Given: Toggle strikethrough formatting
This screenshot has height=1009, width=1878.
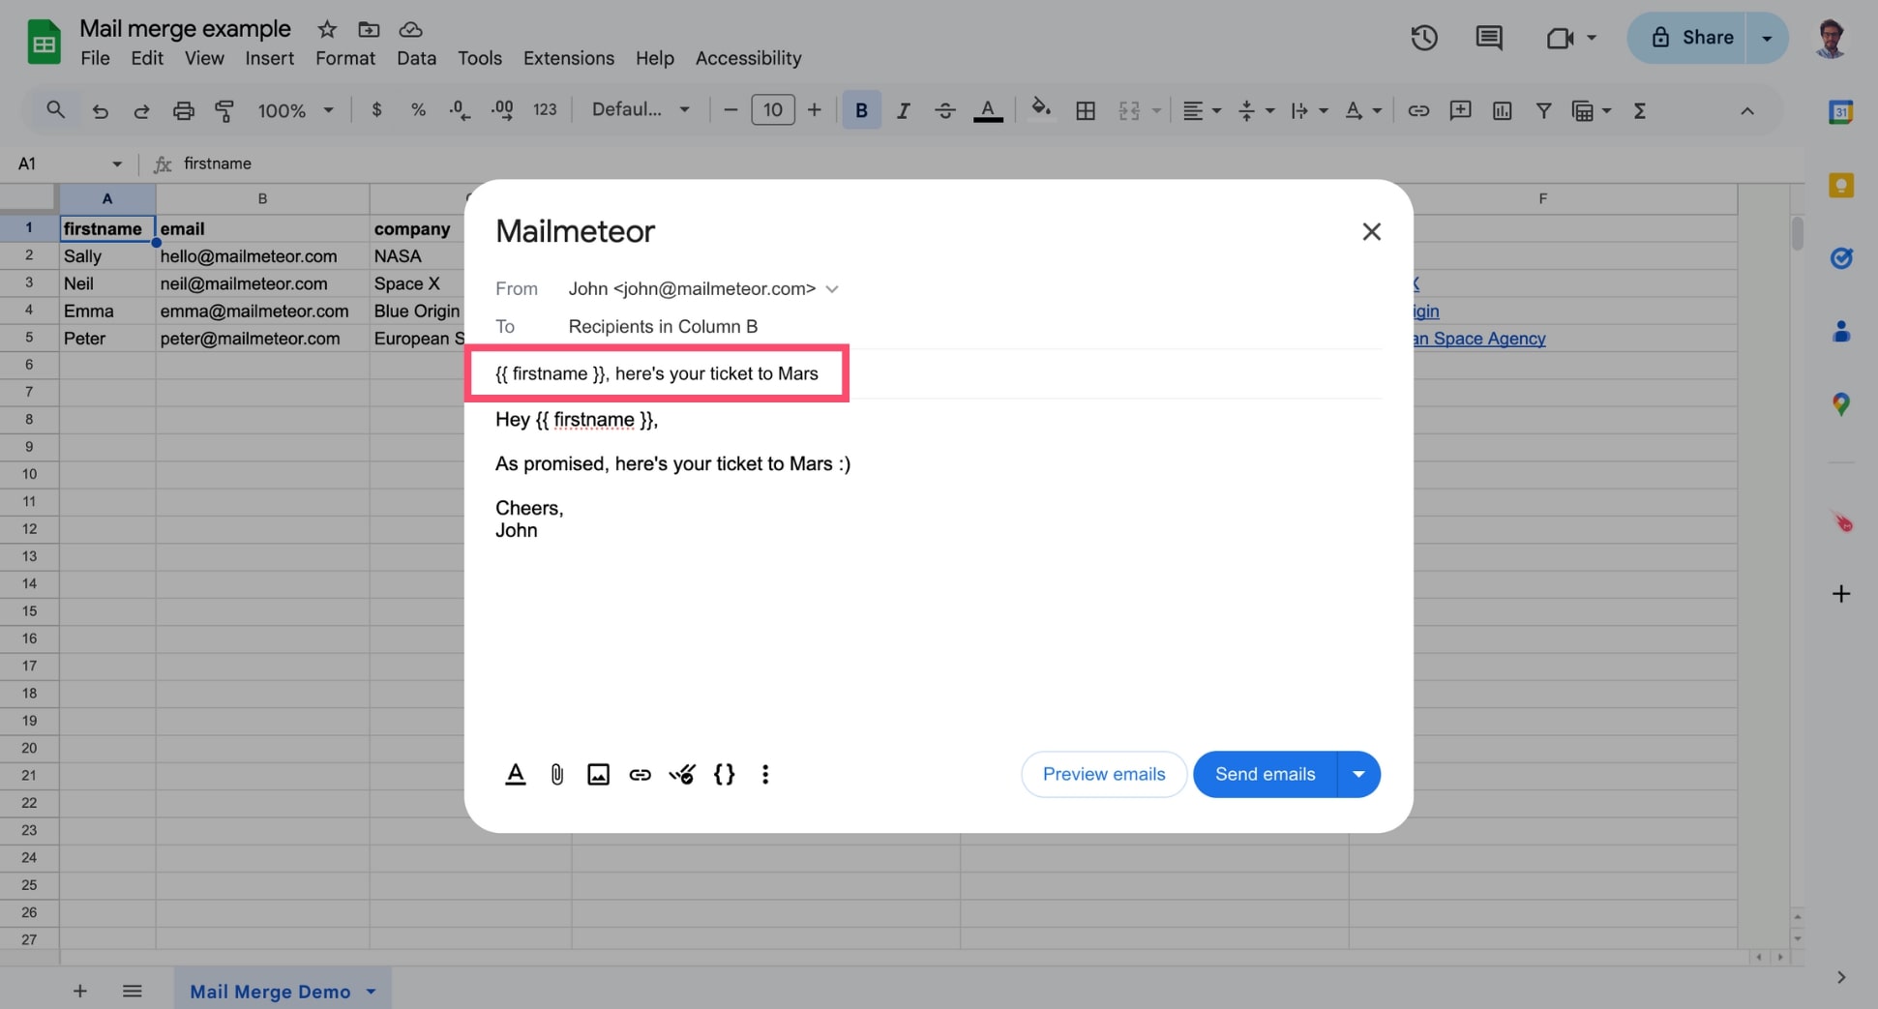Looking at the screenshot, I should point(944,111).
